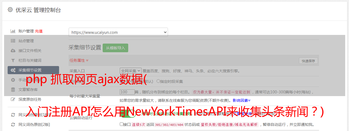Click the edit icon for 深度原创任务

tap(13, 99)
